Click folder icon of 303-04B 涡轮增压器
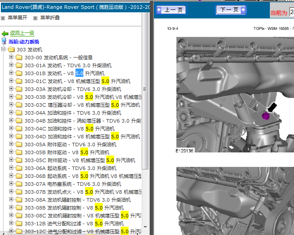Screen dimensions: 294x235 pos(19,120)
